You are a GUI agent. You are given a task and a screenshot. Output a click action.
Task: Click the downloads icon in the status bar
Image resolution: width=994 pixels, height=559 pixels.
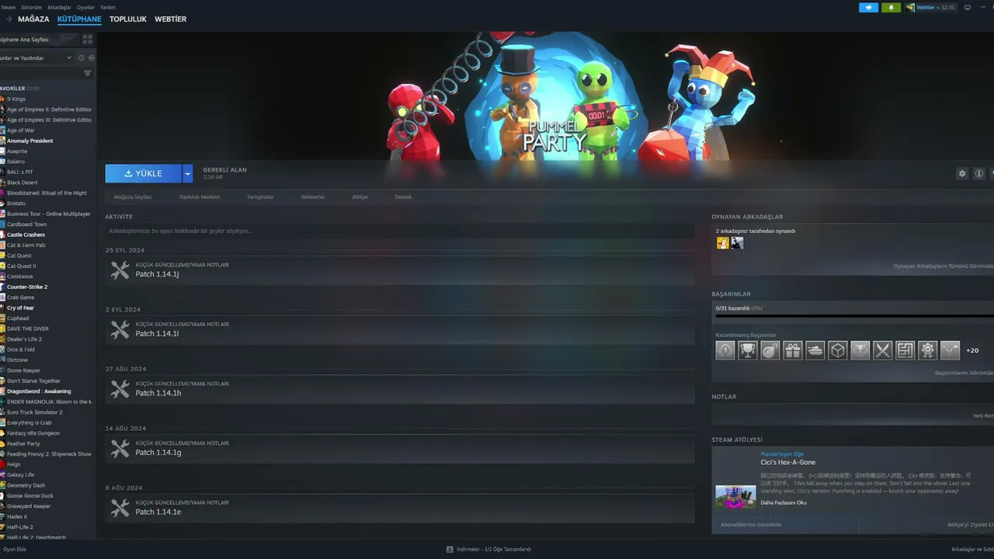450,550
